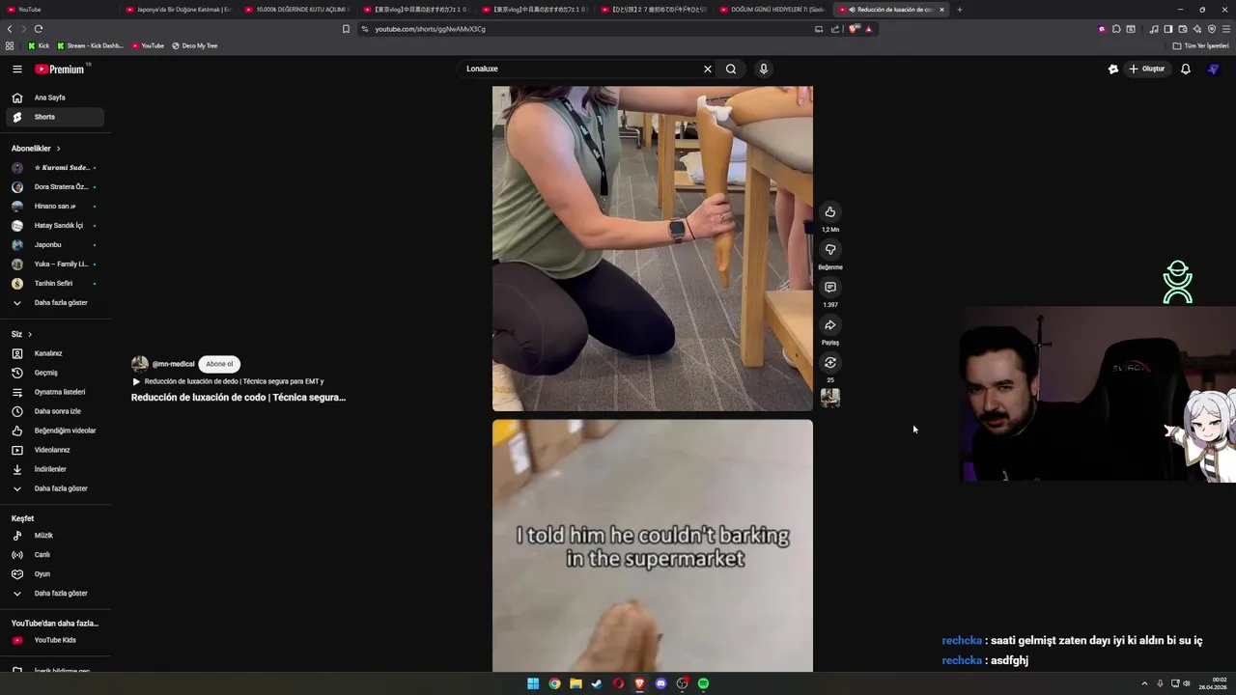The height and width of the screenshot is (695, 1236).
Task: Open Geçmiş watch history
Action: tap(54, 373)
